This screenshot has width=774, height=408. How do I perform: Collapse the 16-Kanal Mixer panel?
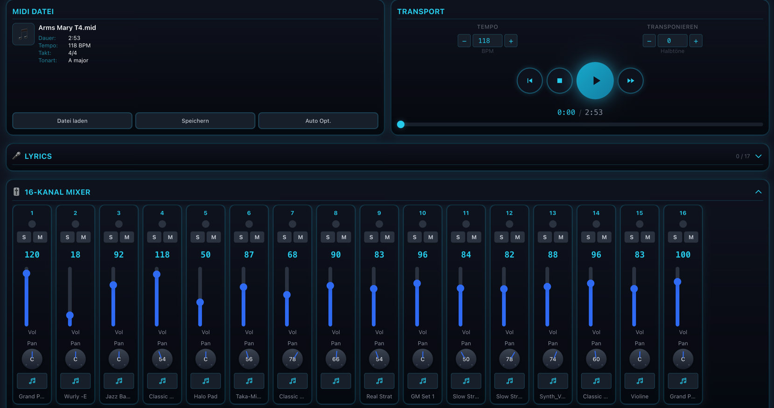(758, 192)
